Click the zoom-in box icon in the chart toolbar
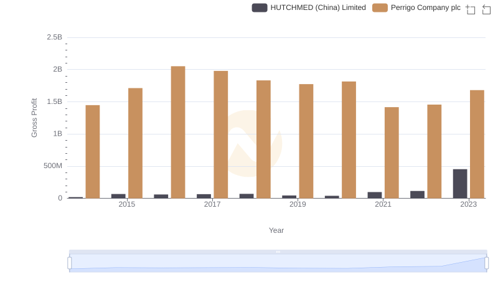 point(471,9)
